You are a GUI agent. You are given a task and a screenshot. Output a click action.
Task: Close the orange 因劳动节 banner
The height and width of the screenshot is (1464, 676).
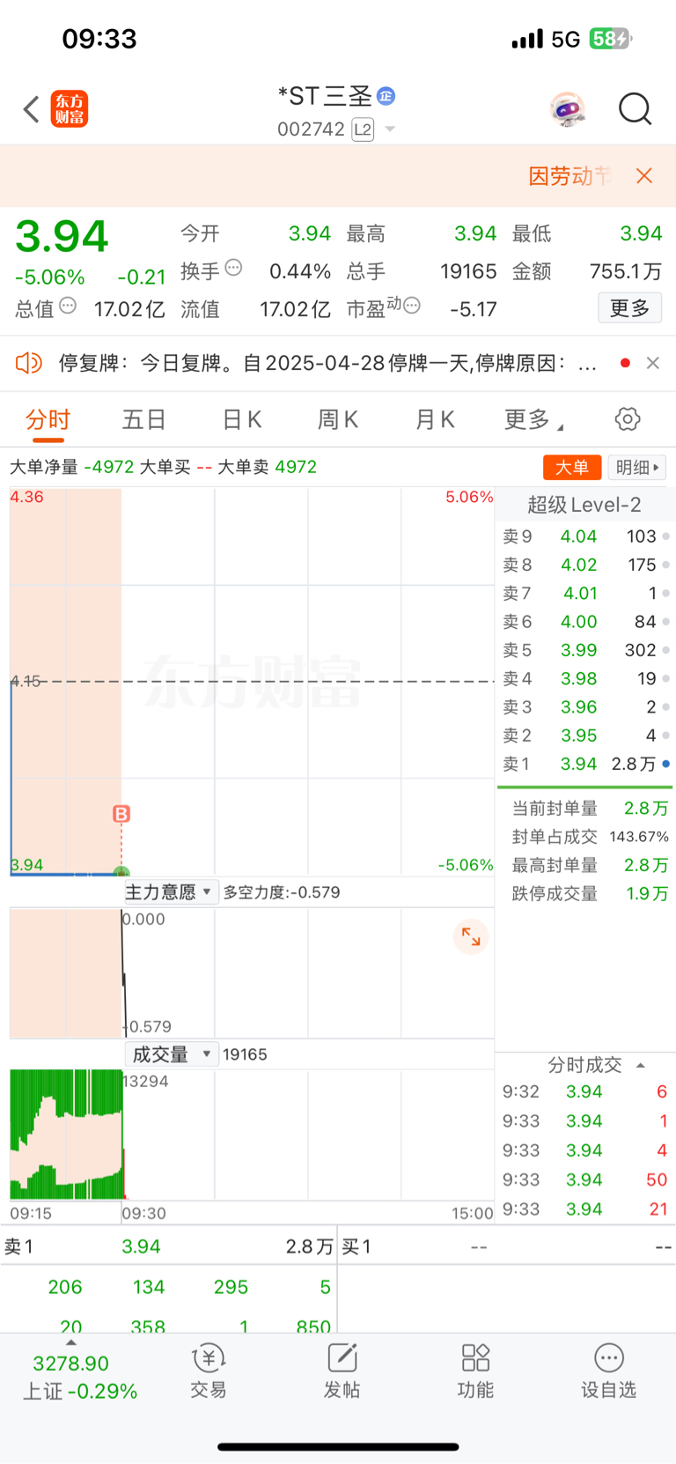click(644, 175)
